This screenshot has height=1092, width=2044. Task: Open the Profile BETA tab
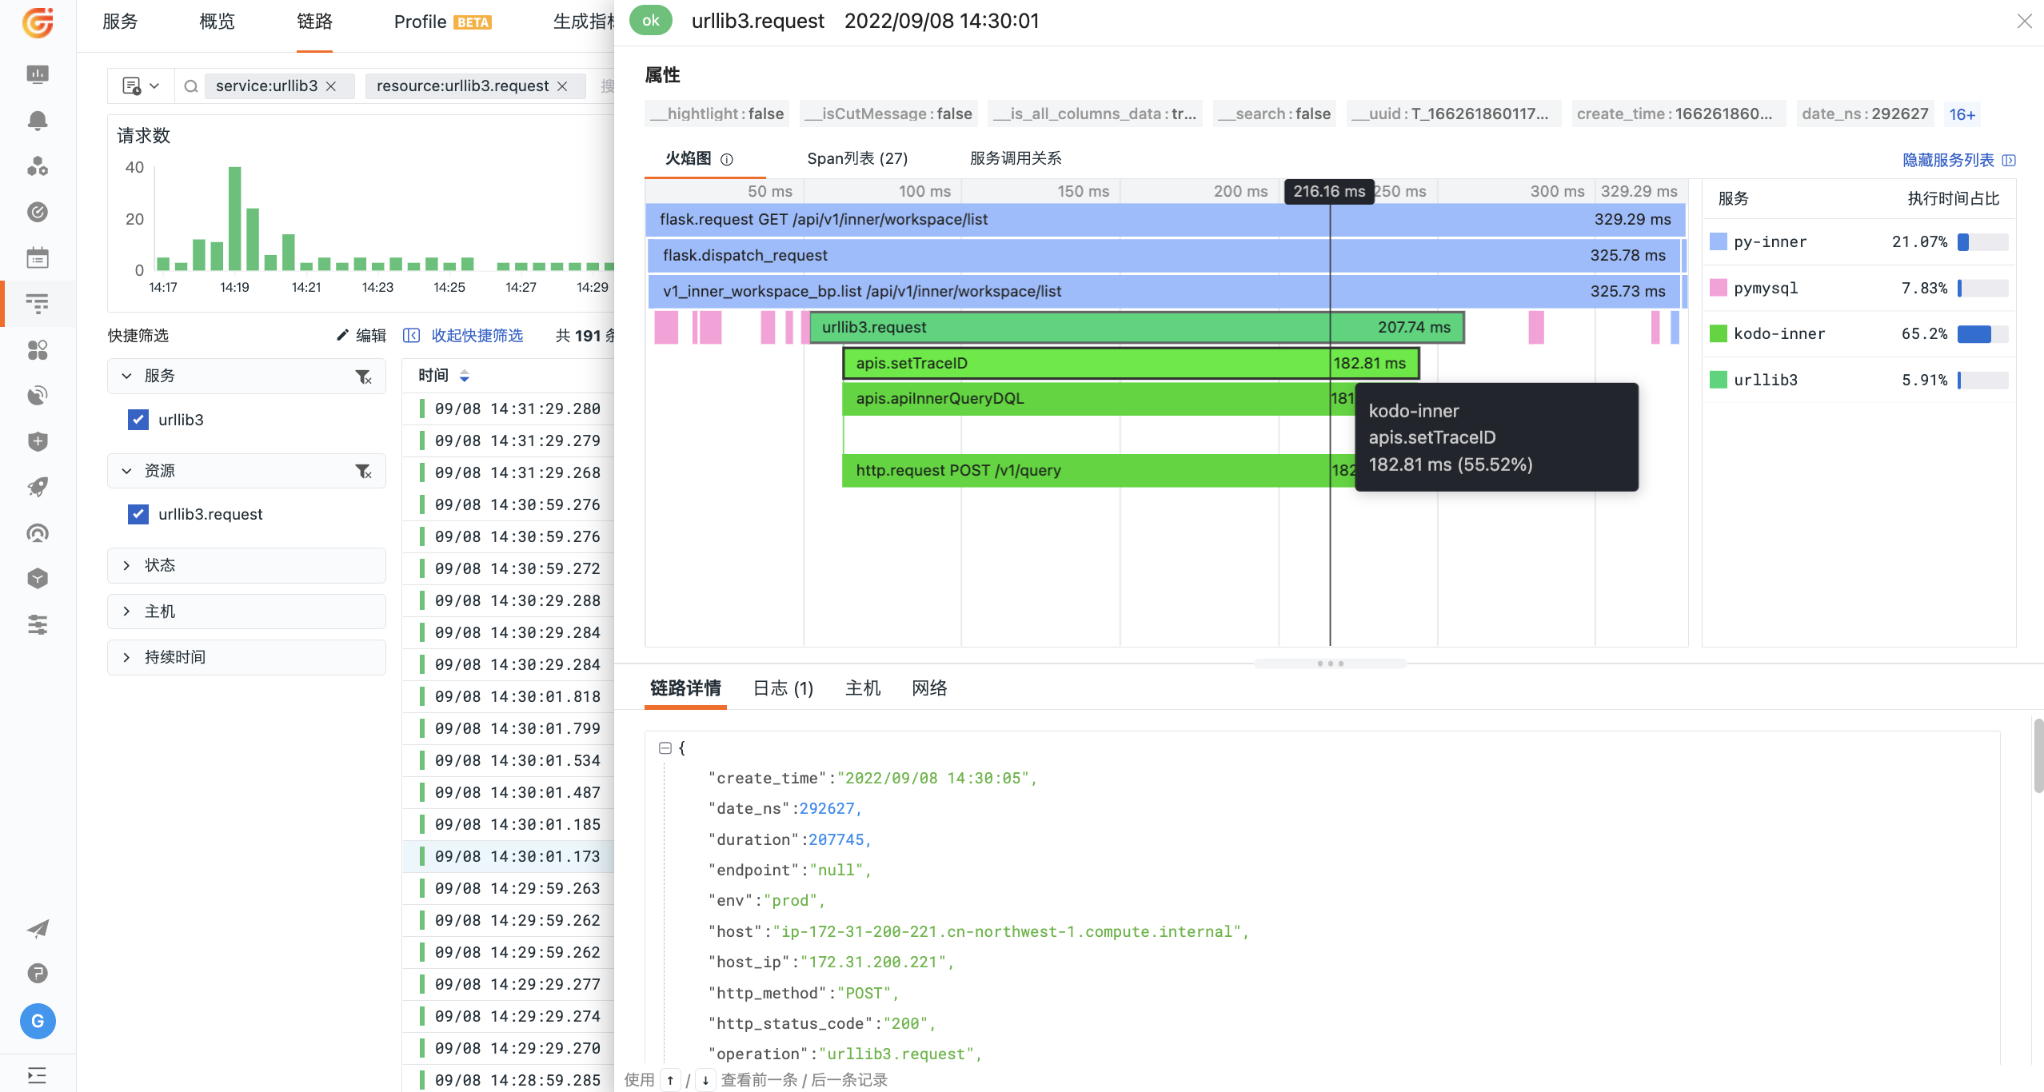(x=443, y=22)
